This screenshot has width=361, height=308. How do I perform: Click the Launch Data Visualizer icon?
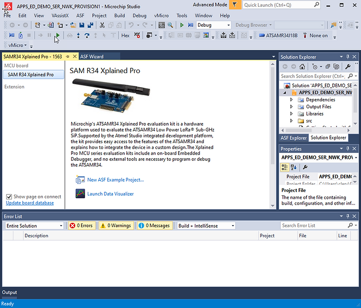point(80,194)
